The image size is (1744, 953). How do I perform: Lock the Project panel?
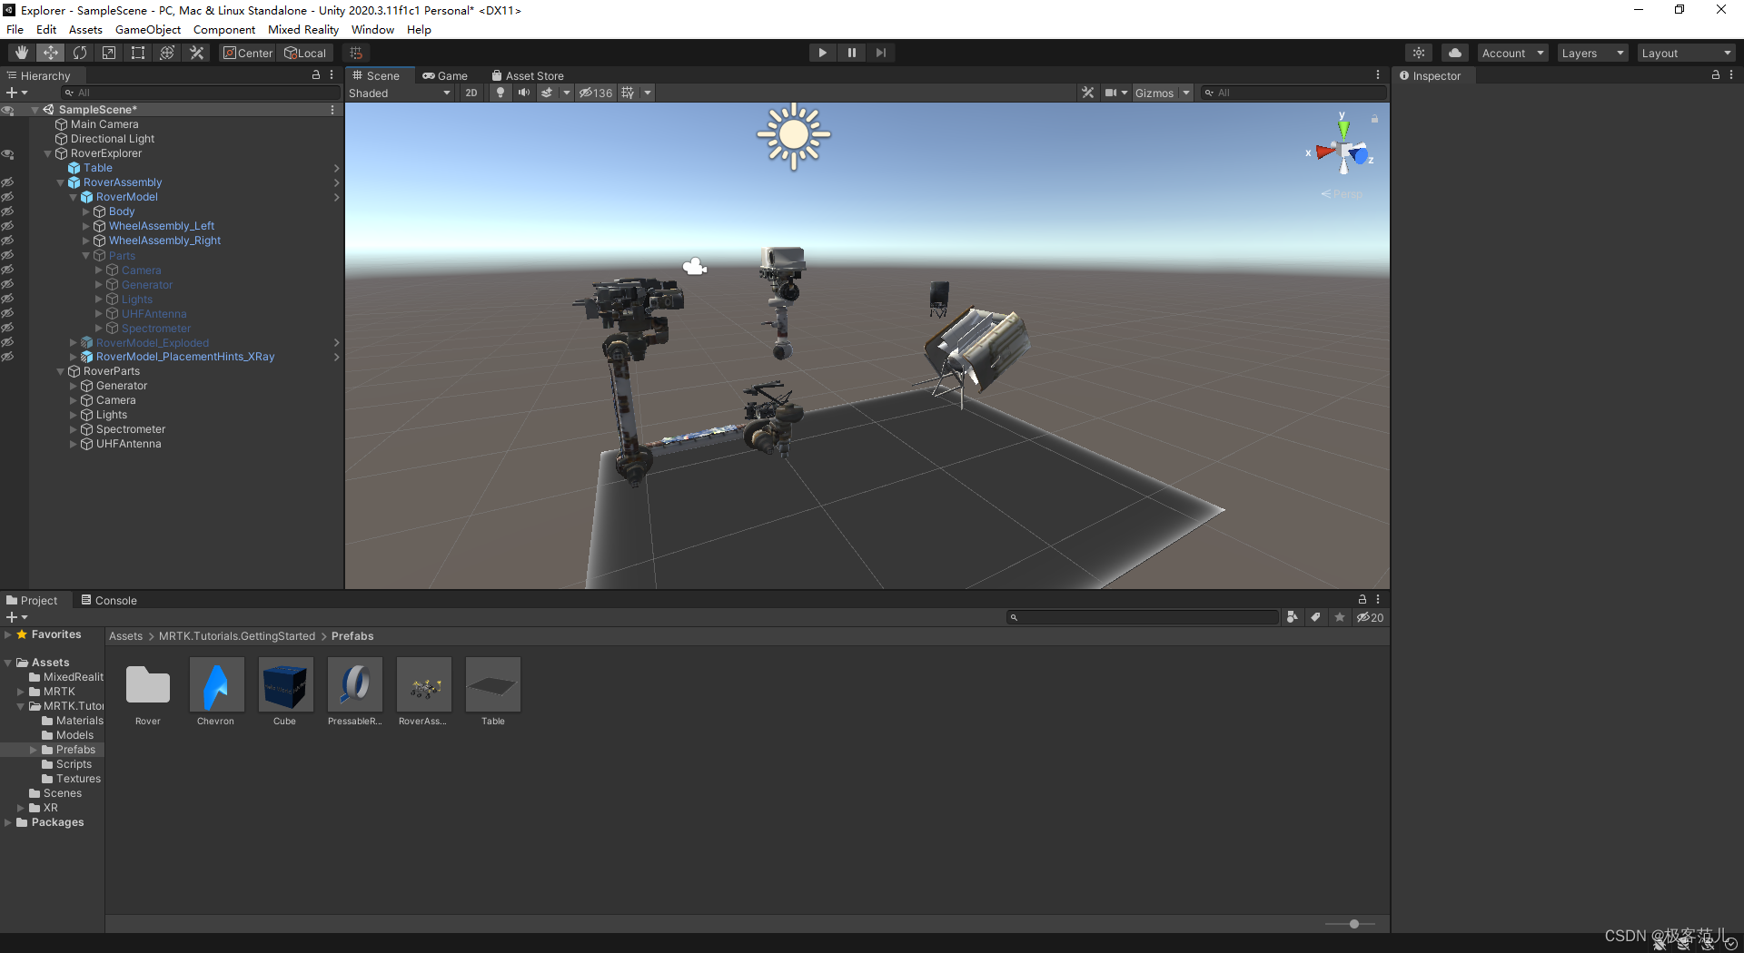point(1362,599)
